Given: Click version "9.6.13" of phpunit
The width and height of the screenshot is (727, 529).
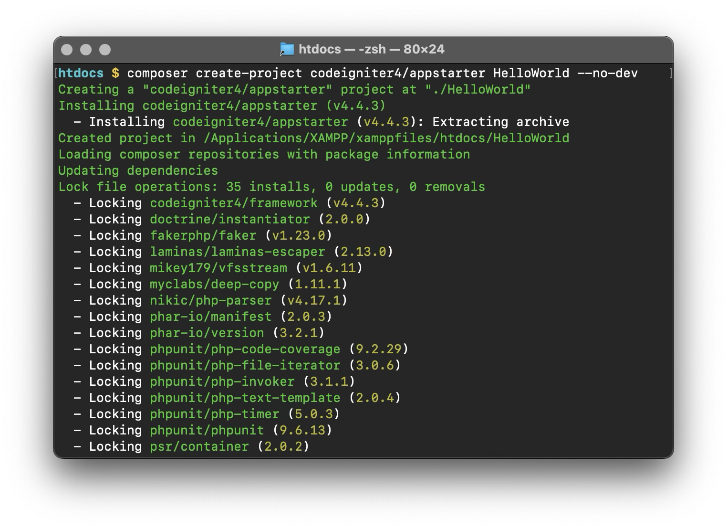Looking at the screenshot, I should pyautogui.click(x=302, y=430).
